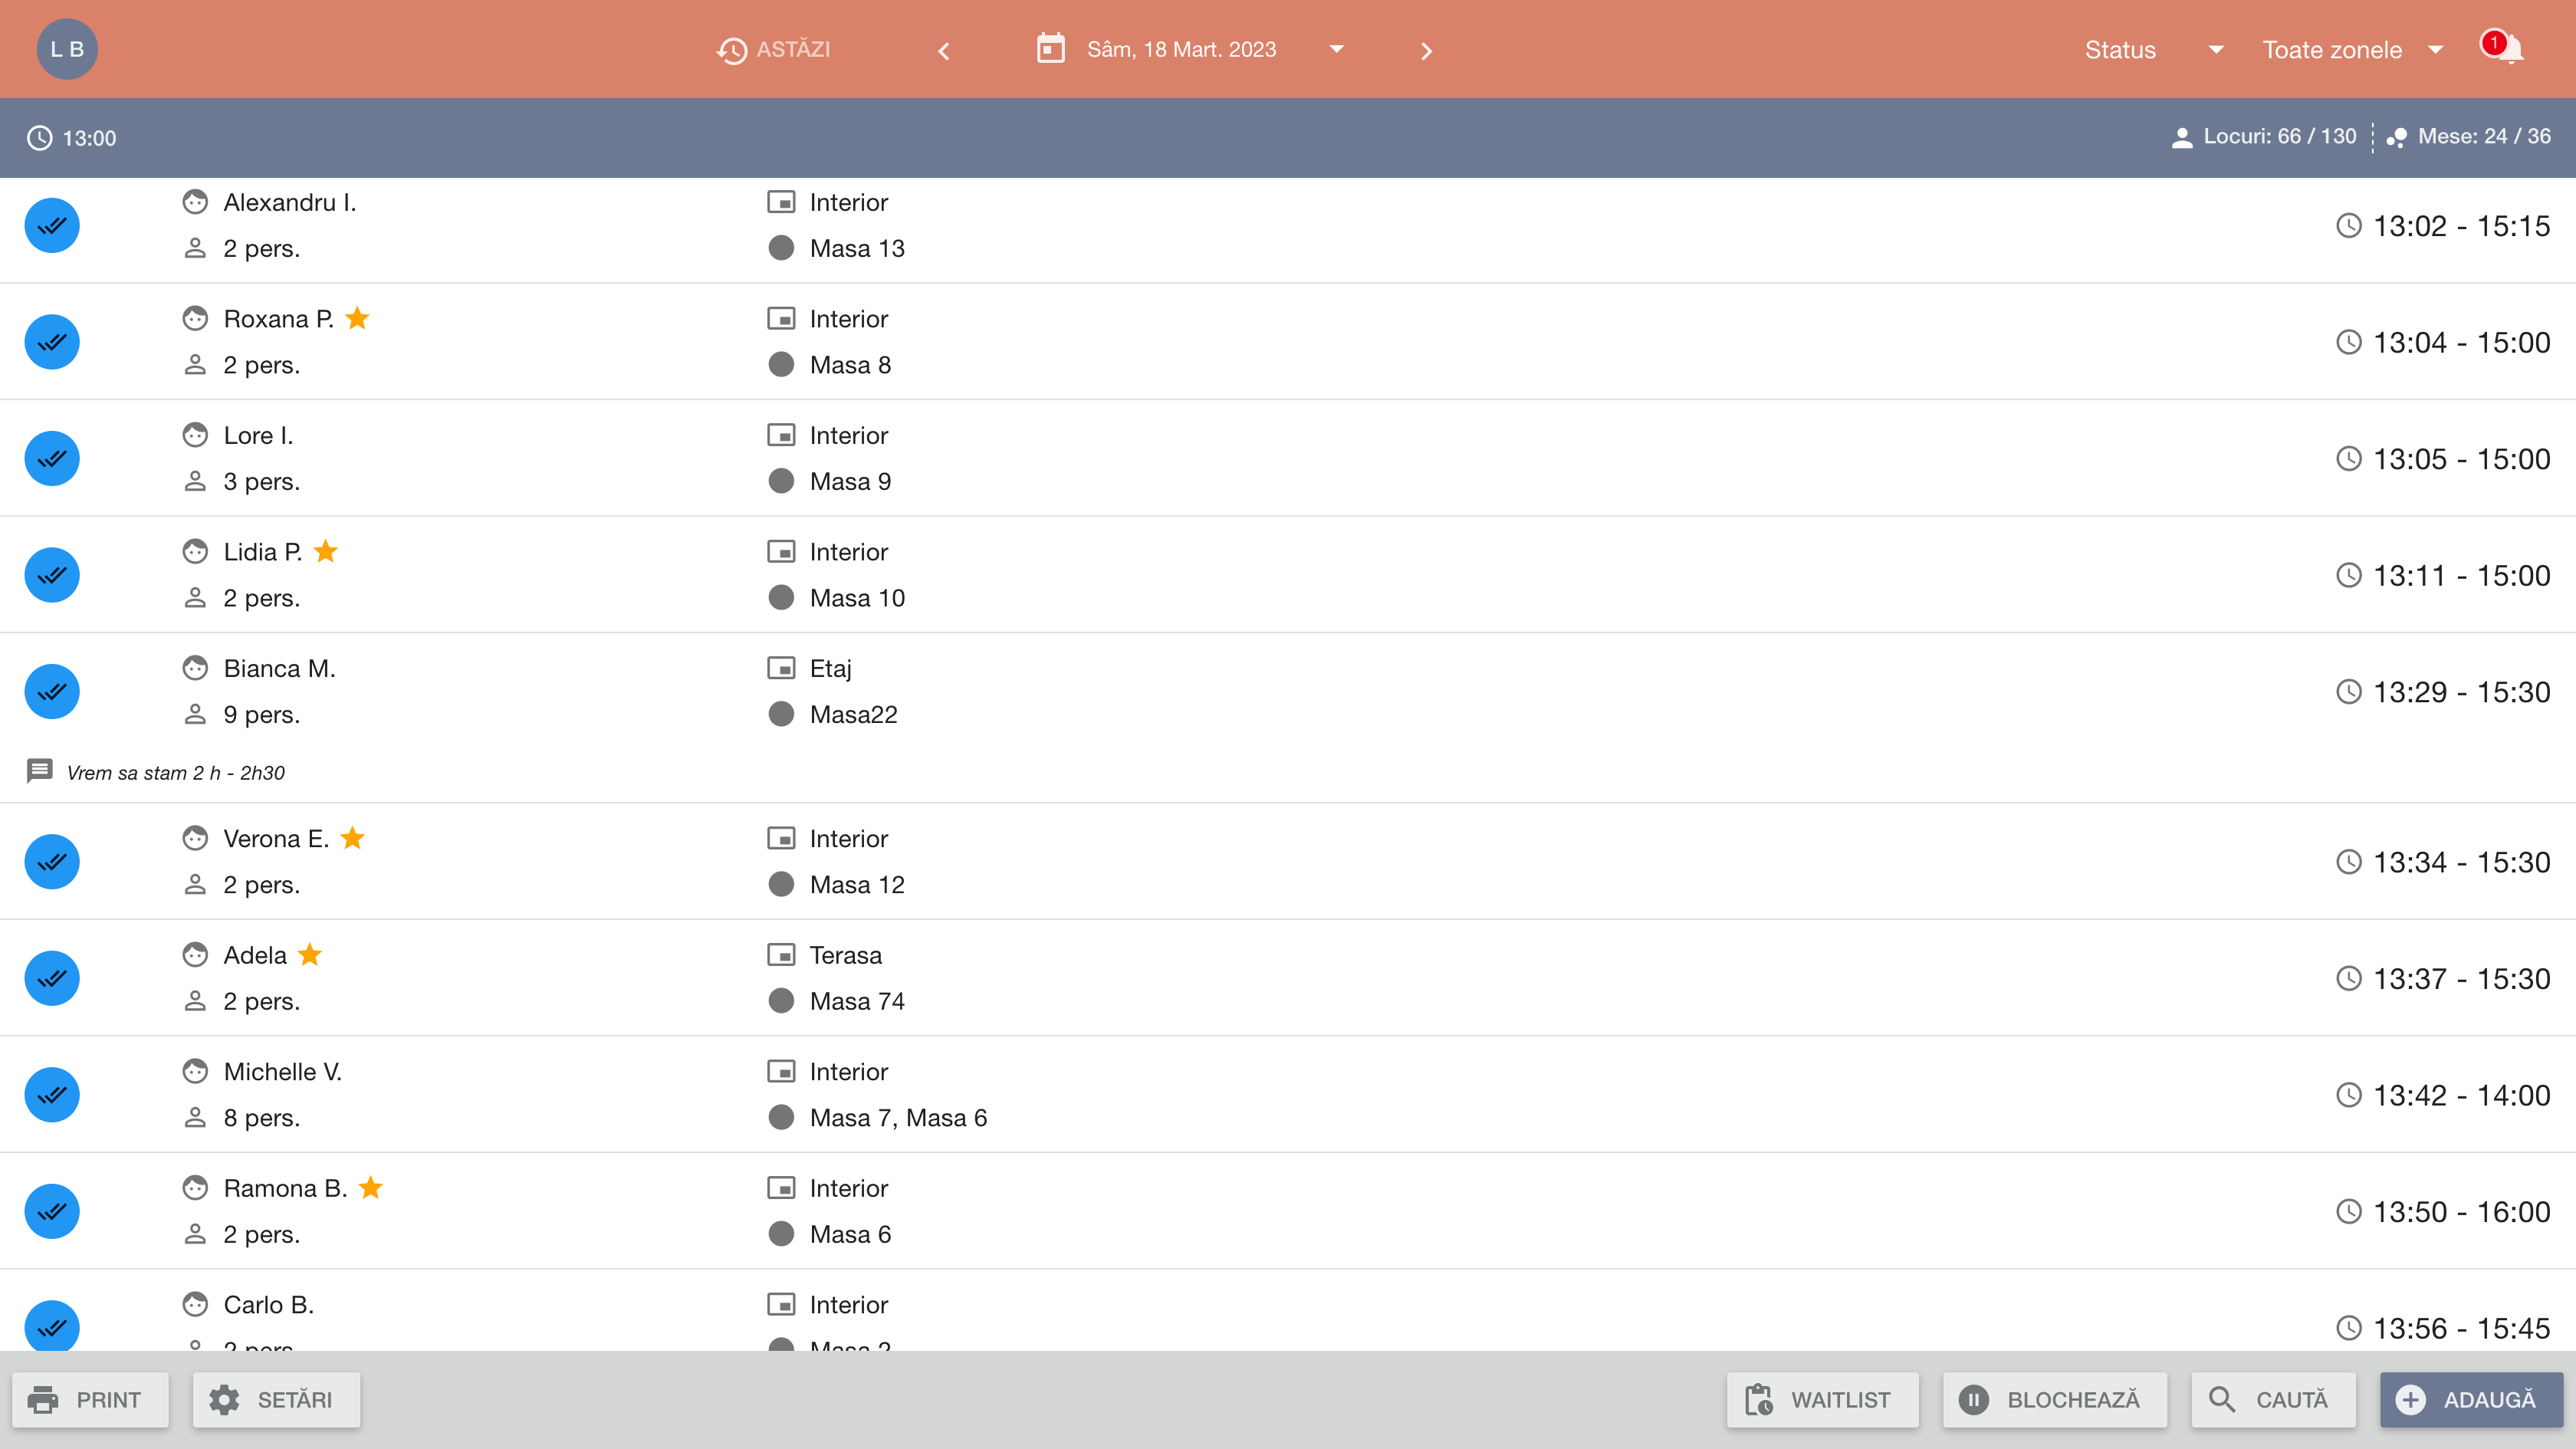Print the reservations list
The height and width of the screenshot is (1449, 2576).
coord(90,1400)
